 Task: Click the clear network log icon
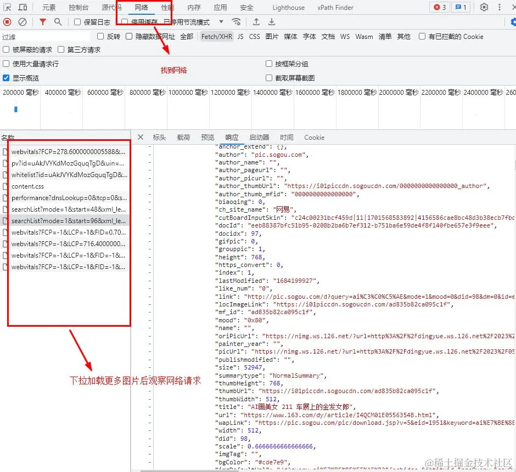coord(21,22)
